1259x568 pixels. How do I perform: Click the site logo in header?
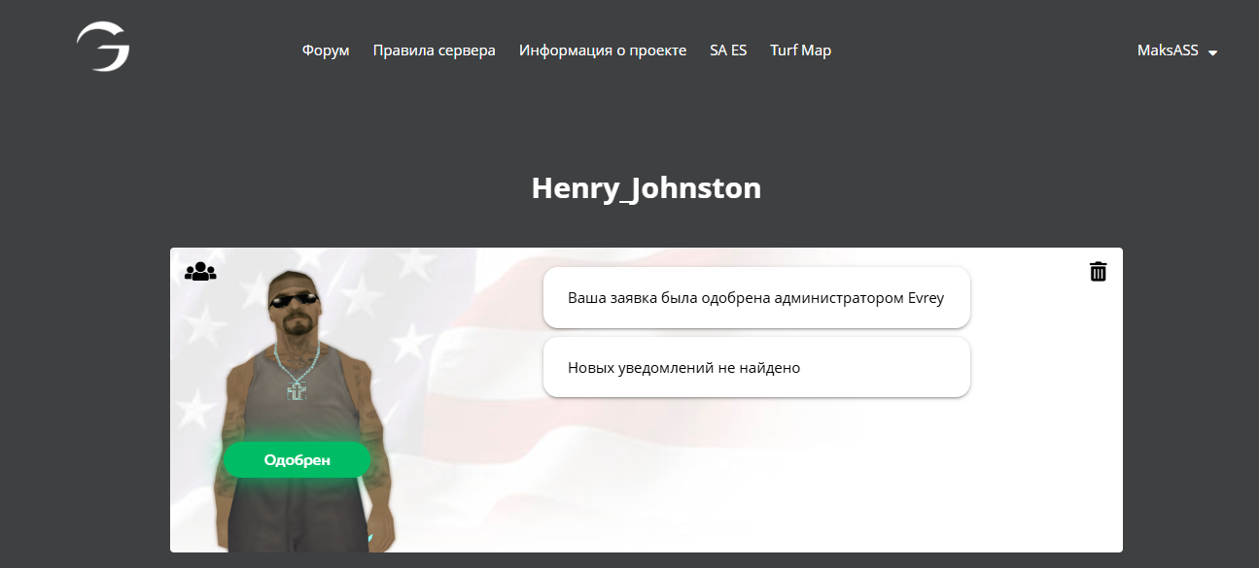103,48
